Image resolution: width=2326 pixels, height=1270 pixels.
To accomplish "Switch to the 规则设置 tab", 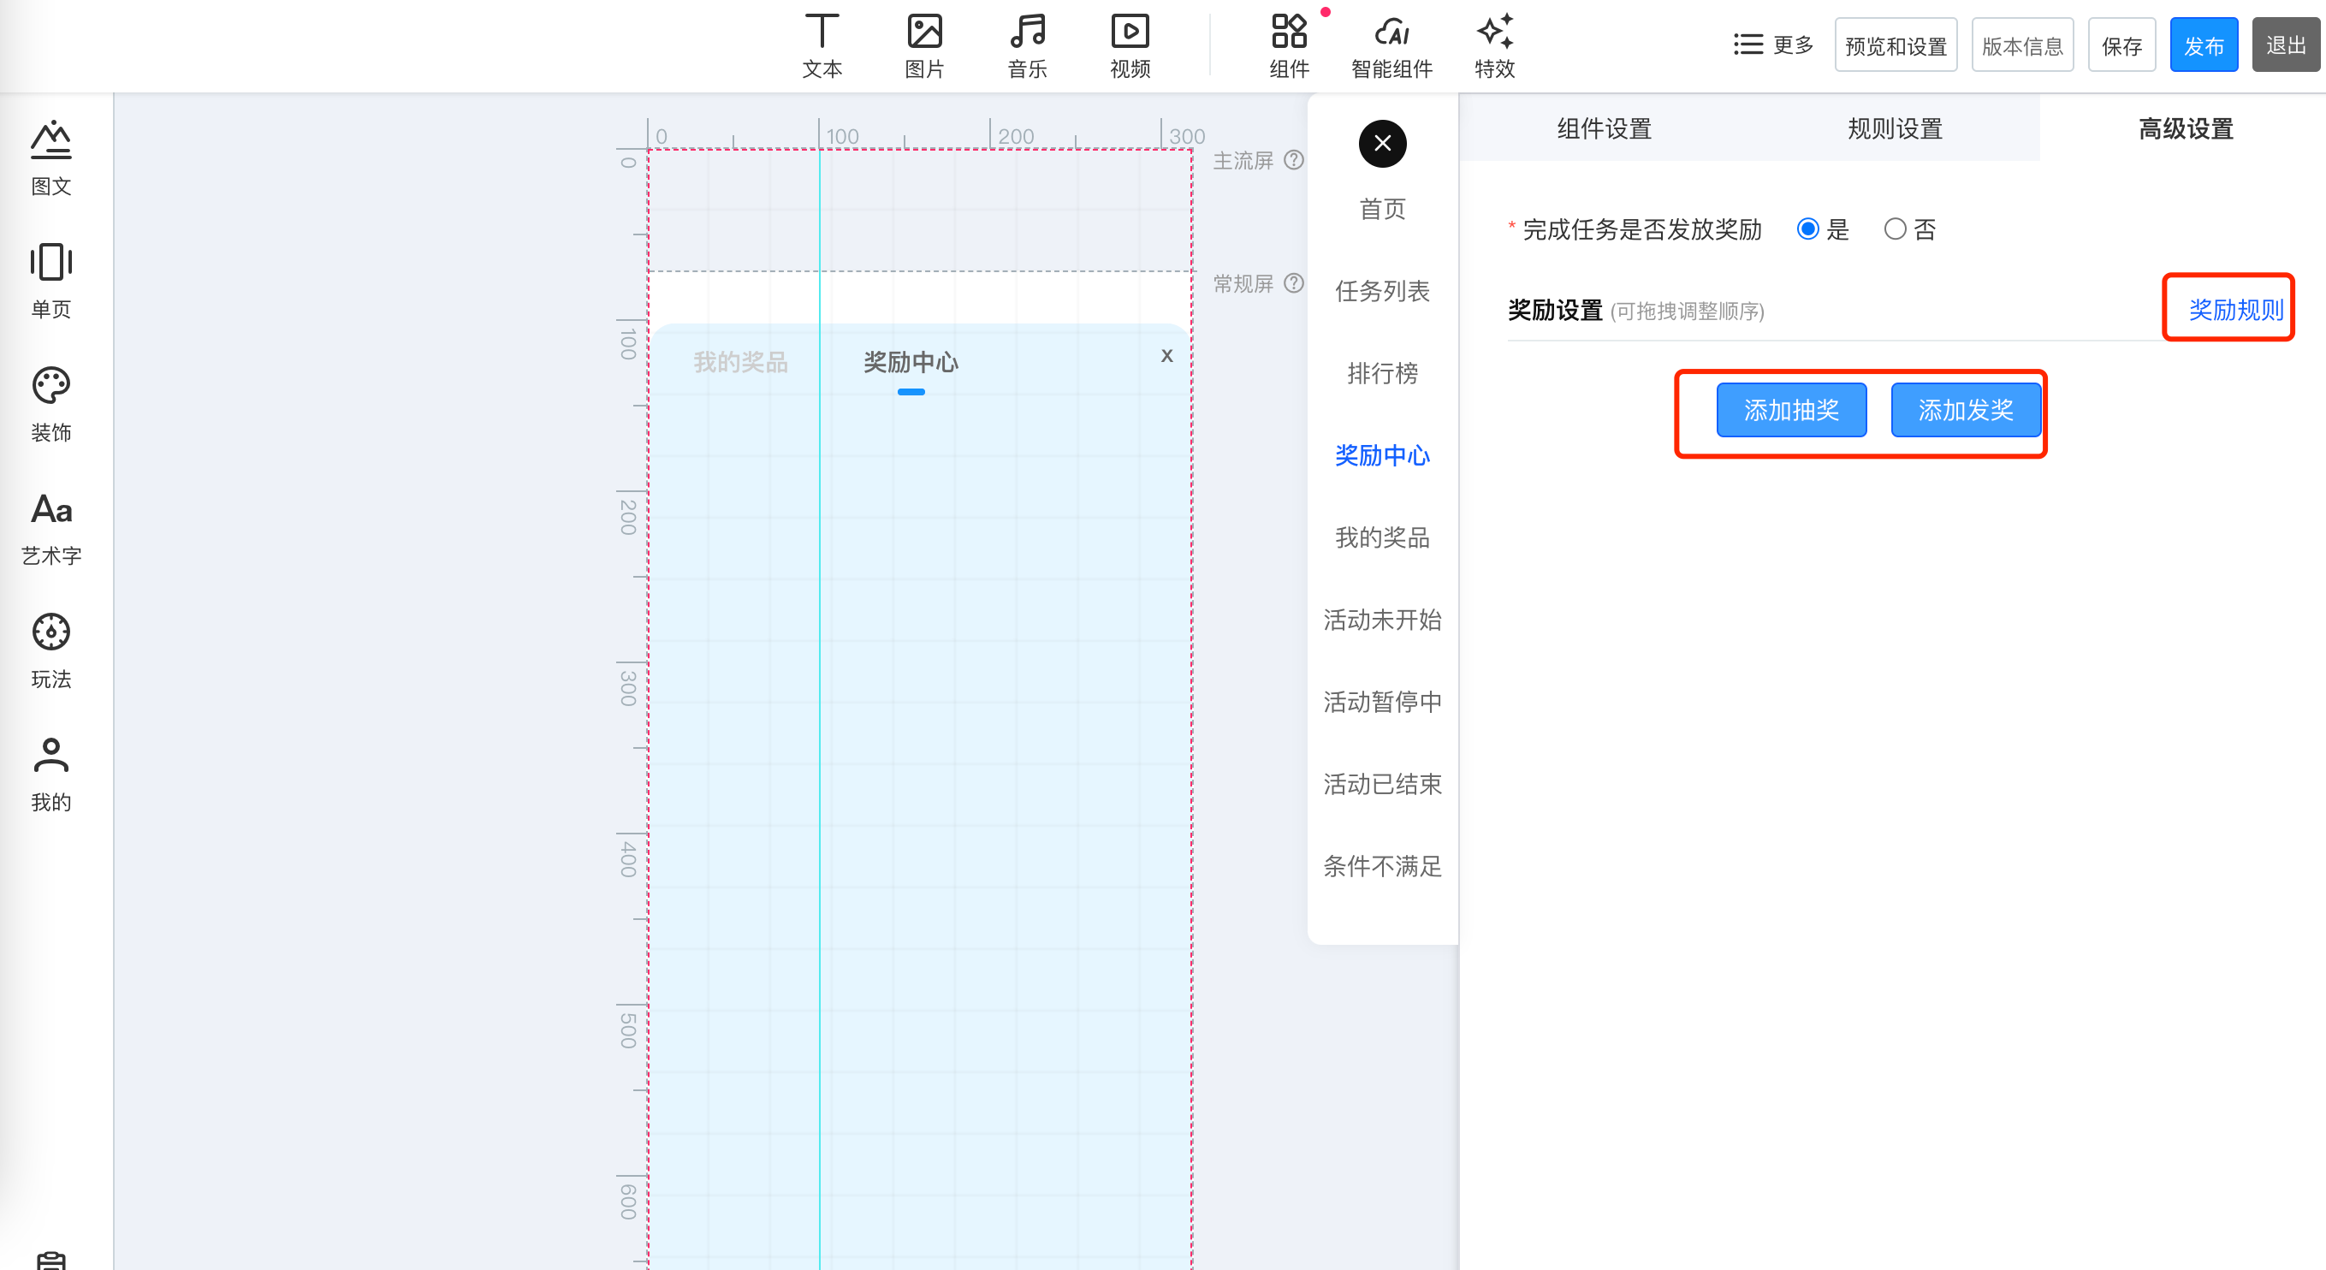I will (1895, 129).
